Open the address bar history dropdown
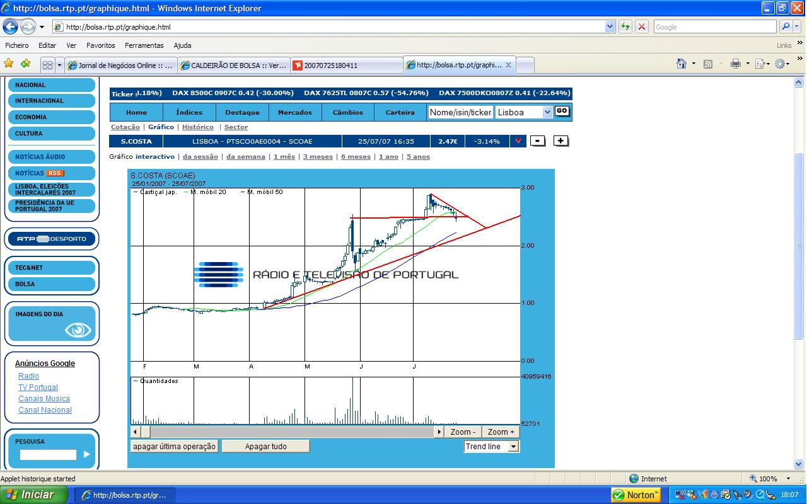807x504 pixels. point(610,26)
